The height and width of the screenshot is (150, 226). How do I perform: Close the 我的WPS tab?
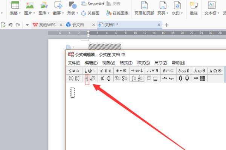coord(61,25)
